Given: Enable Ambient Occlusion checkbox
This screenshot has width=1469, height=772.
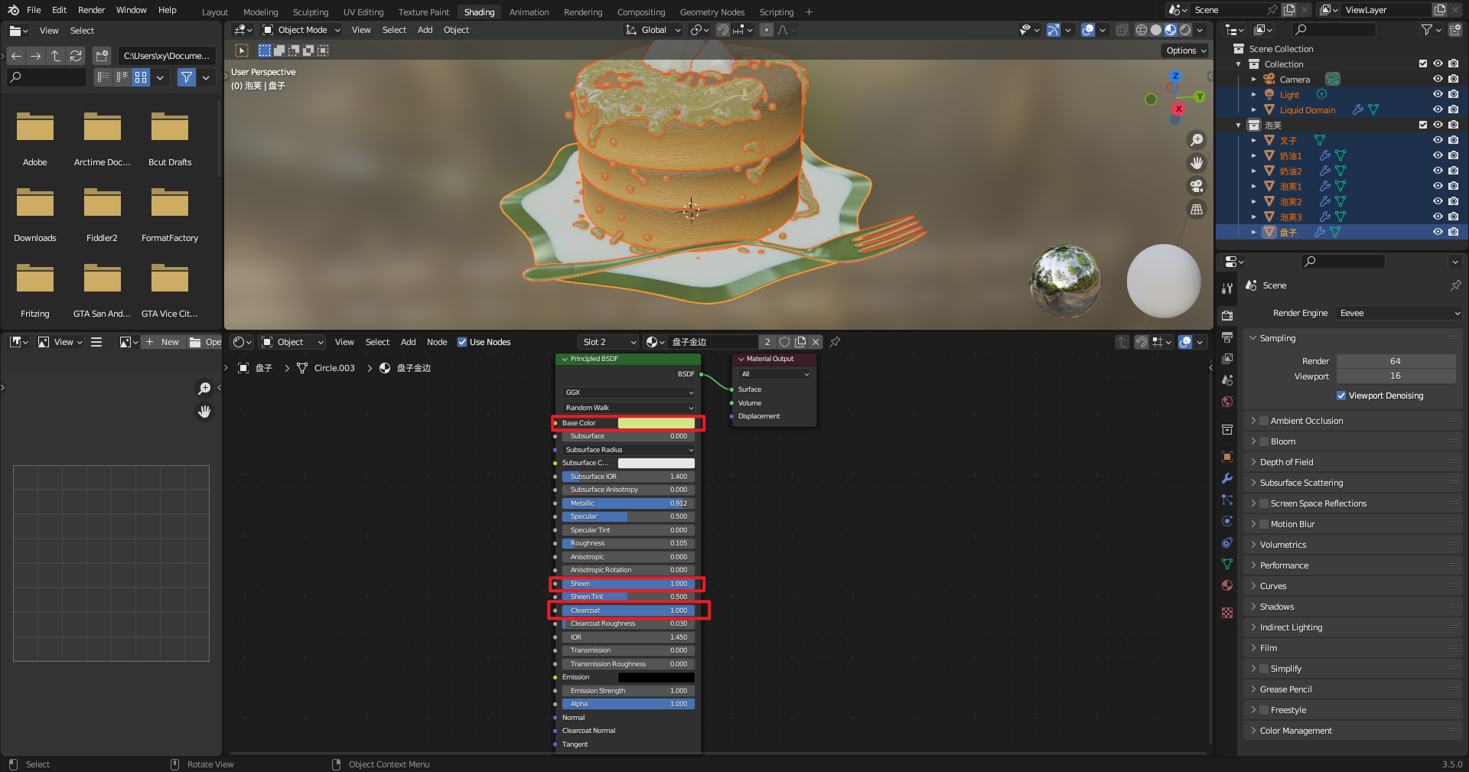Looking at the screenshot, I should tap(1265, 421).
